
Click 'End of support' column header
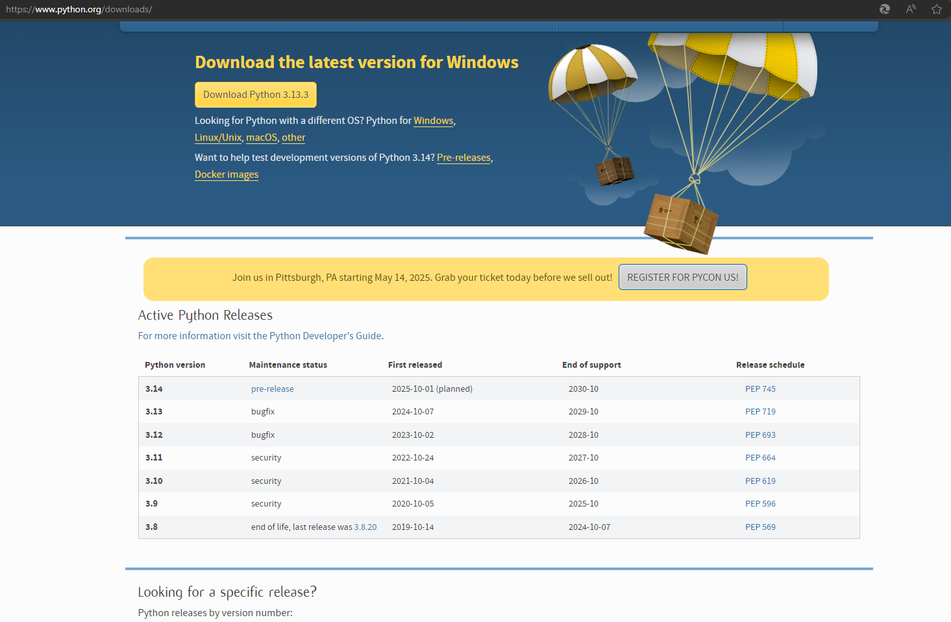click(592, 365)
